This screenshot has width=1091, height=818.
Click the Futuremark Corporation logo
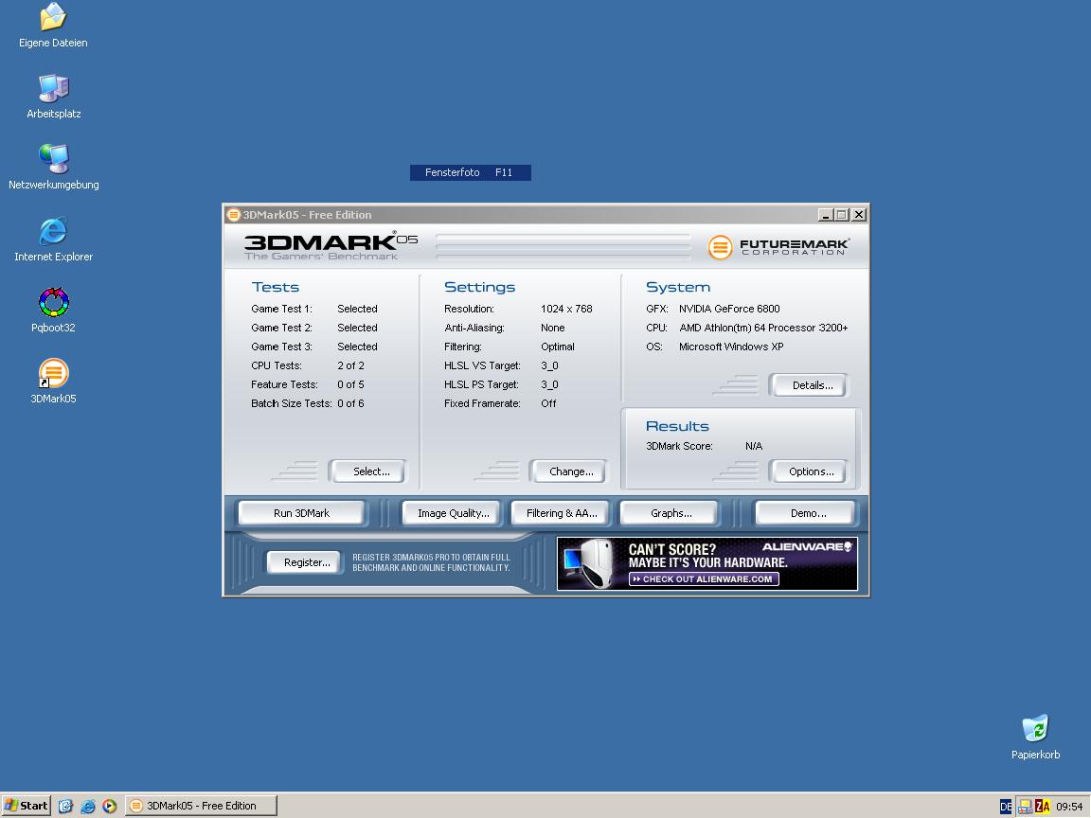[x=778, y=247]
